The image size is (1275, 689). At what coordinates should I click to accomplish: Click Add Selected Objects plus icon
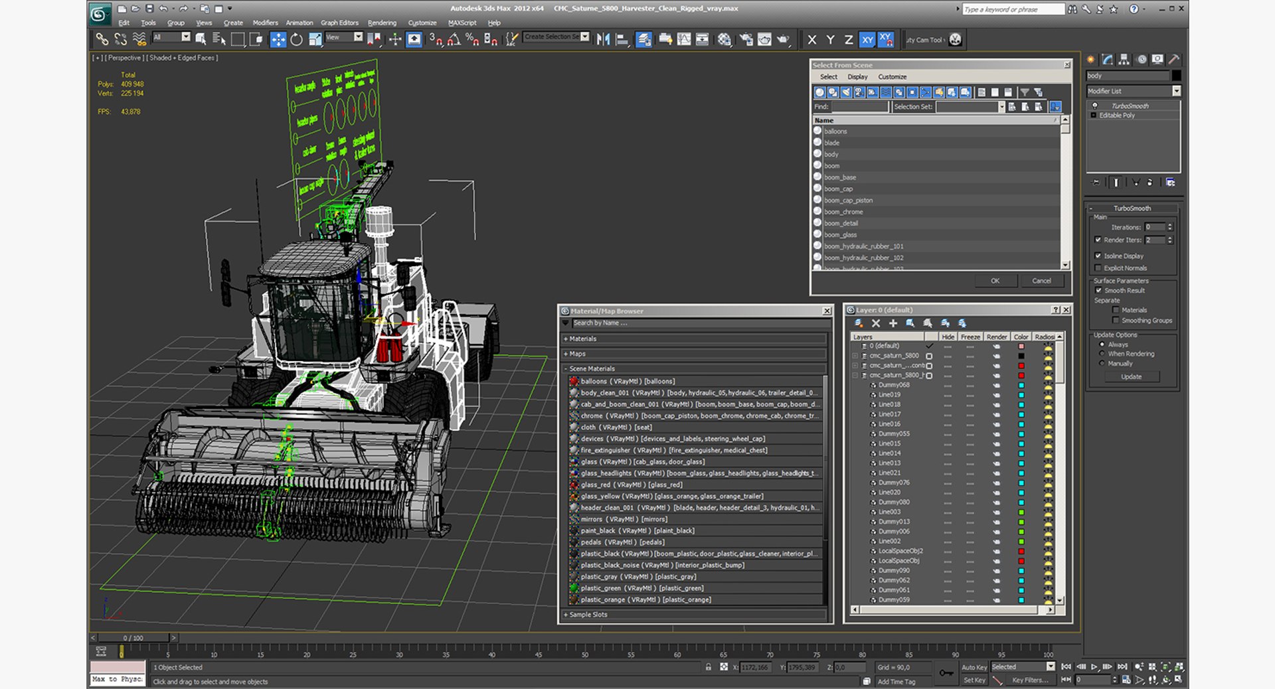point(893,323)
